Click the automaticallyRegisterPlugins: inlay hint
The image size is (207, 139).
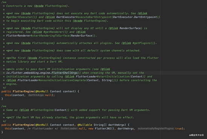click(156, 128)
